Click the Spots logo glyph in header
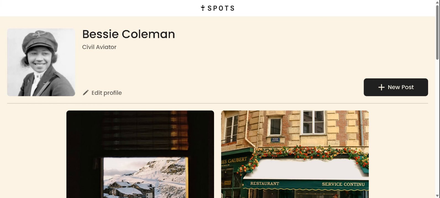Screen dimensions: 440x198 203,8
